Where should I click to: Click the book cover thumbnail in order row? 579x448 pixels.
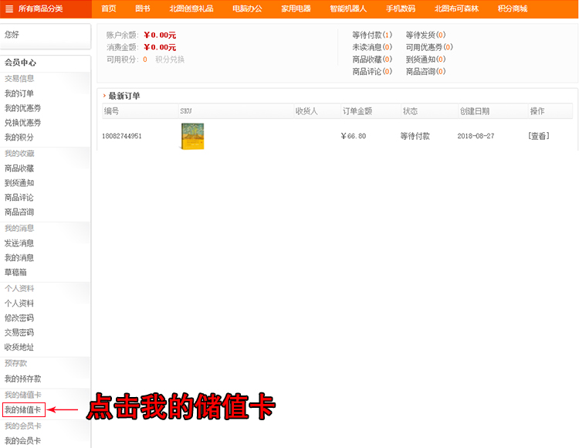pos(192,136)
